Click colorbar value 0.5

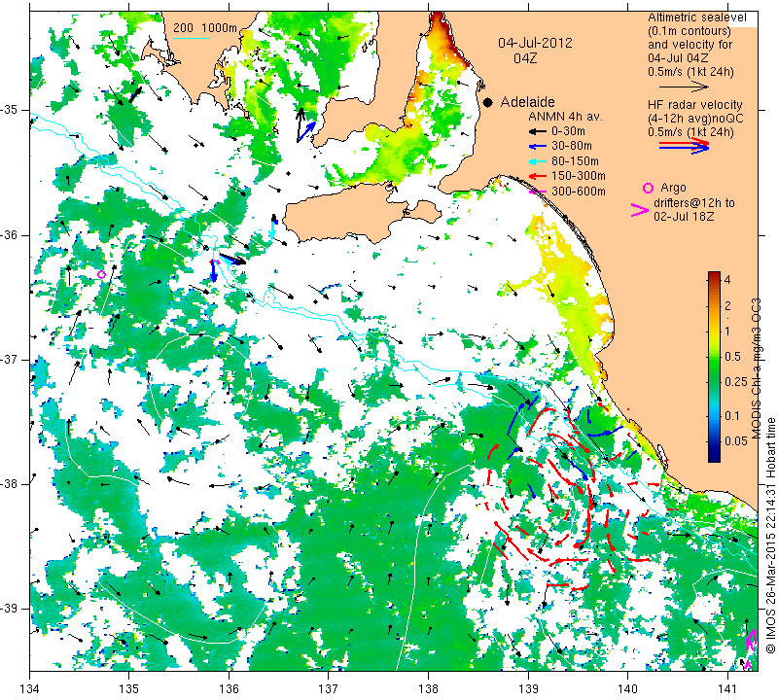(732, 356)
